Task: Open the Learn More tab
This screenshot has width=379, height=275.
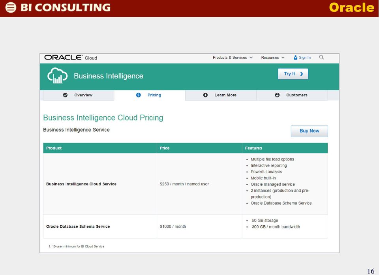Action: click(221, 95)
